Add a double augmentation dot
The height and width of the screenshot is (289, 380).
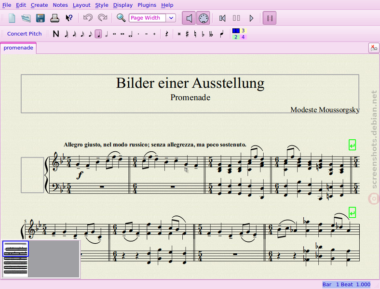(x=147, y=34)
